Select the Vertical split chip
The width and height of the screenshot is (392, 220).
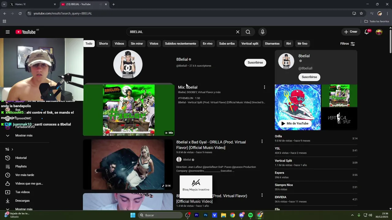[x=250, y=44]
